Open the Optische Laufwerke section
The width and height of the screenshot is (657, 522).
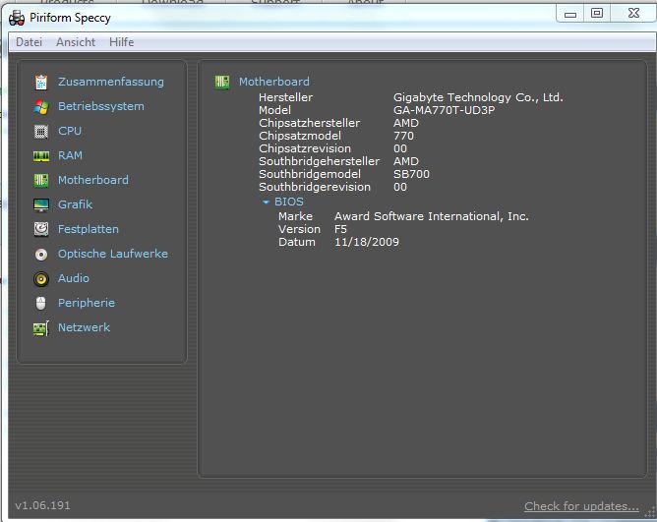[x=113, y=254]
